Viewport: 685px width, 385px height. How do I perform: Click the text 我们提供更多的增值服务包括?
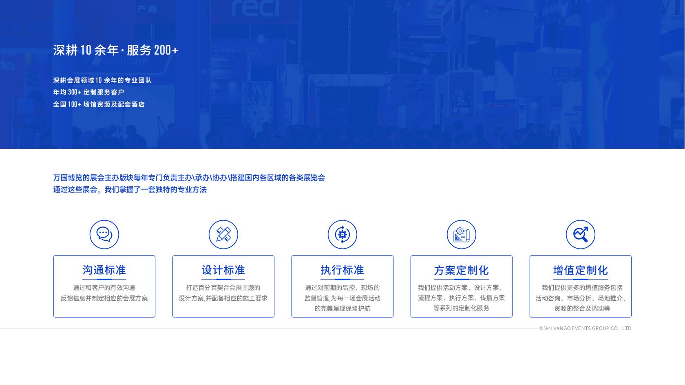pos(582,288)
